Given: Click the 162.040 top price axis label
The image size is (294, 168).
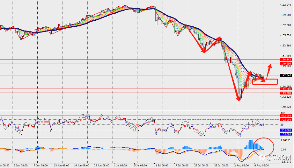Looking at the screenshot, I should pyautogui.click(x=286, y=5).
